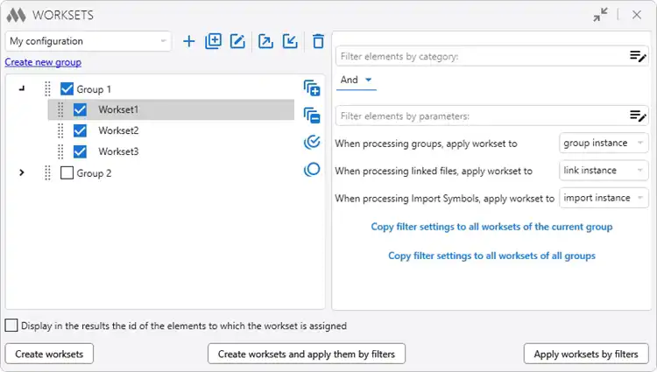Viewport: 657px width, 372px height.
Task: Toggle display element id in results checkbox
Action: [11, 326]
